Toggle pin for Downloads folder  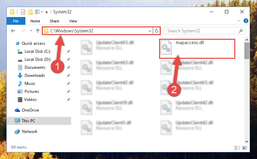point(69,75)
